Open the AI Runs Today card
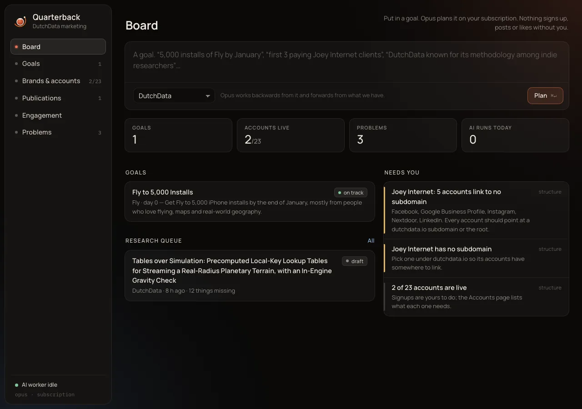Image resolution: width=582 pixels, height=409 pixels. click(x=515, y=135)
